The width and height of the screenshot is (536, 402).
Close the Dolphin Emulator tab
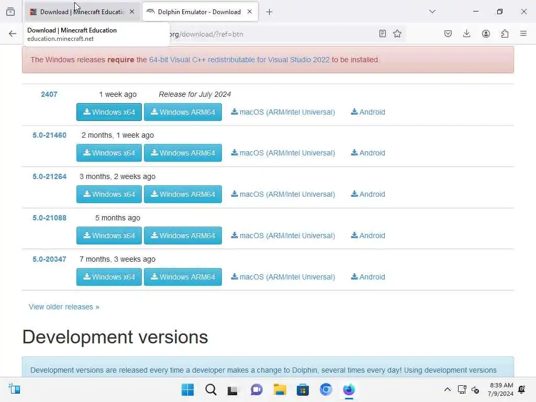250,12
